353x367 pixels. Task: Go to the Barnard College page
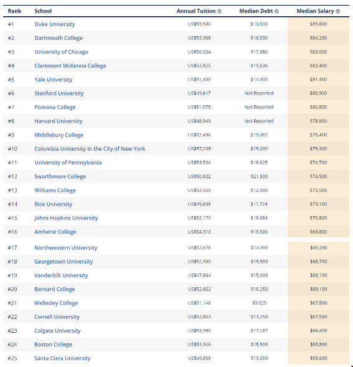tap(55, 289)
